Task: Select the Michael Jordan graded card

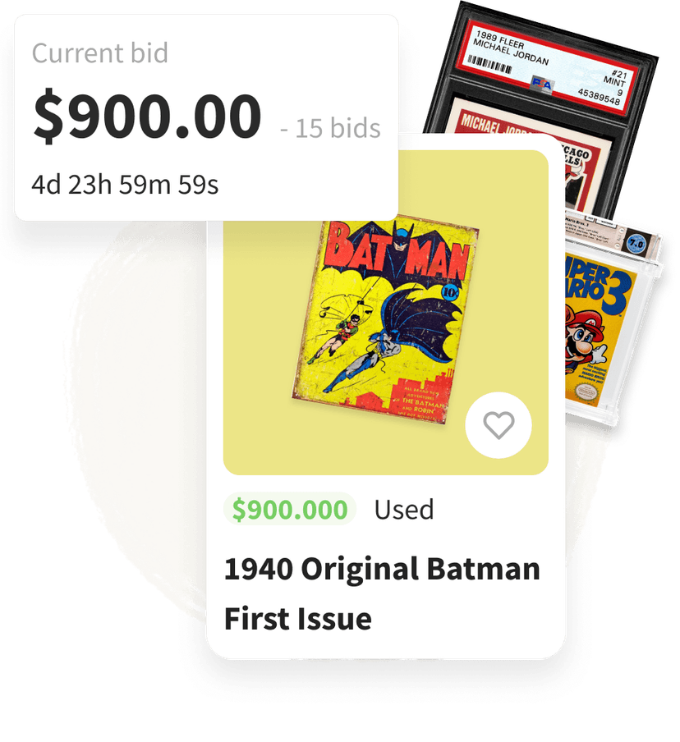Action: point(540,110)
